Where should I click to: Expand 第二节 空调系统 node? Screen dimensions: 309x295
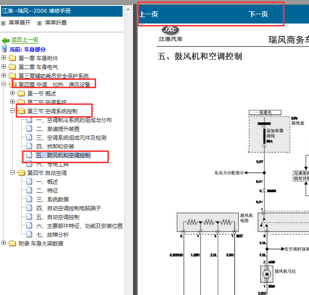(12, 101)
